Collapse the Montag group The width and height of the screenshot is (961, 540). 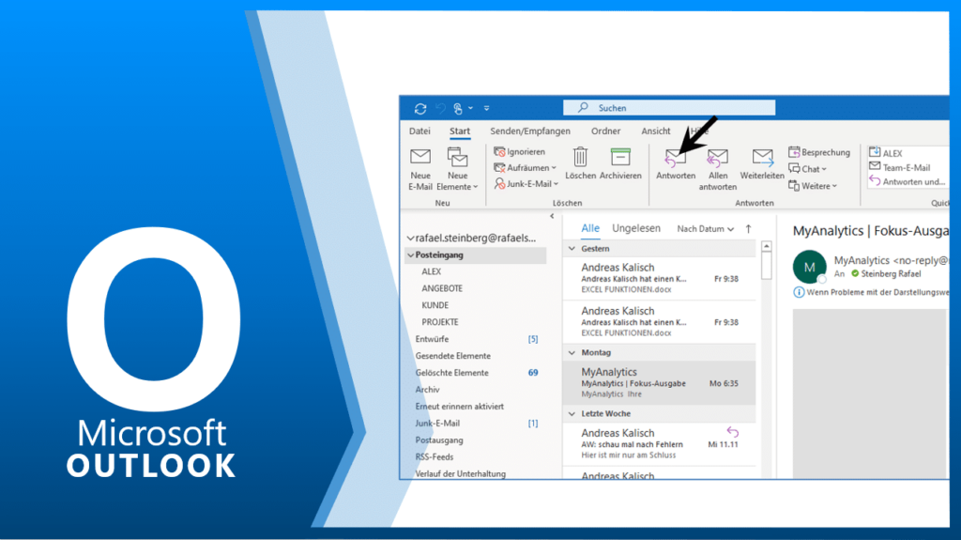coord(572,353)
